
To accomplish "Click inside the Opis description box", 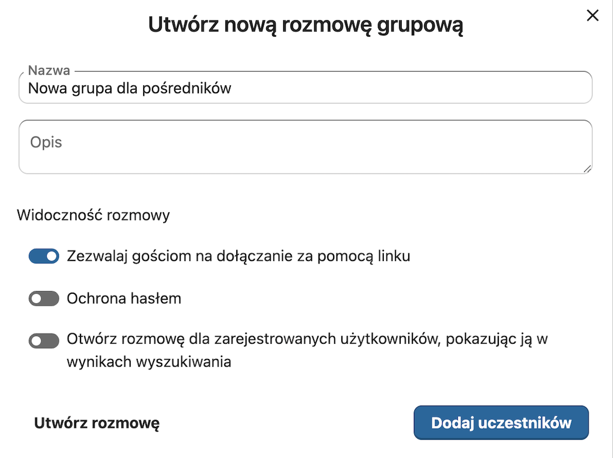I will pos(305,146).
